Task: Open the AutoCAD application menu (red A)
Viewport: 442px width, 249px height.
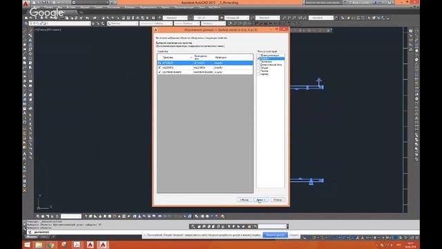Action: 26,3
